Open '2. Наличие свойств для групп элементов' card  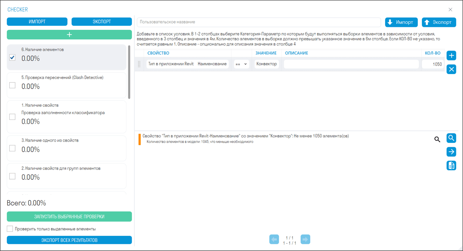(x=67, y=176)
